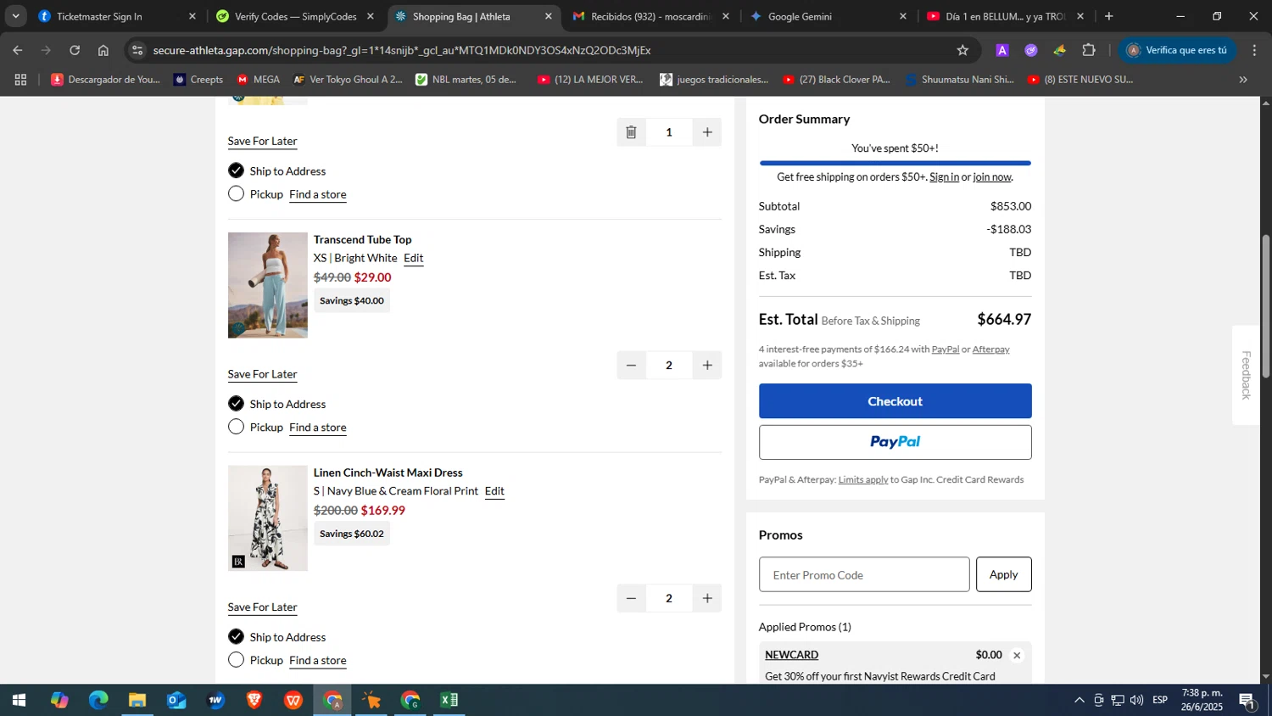Image resolution: width=1272 pixels, height=716 pixels.
Task: Save Transcend Tube Top for later
Action: (262, 374)
